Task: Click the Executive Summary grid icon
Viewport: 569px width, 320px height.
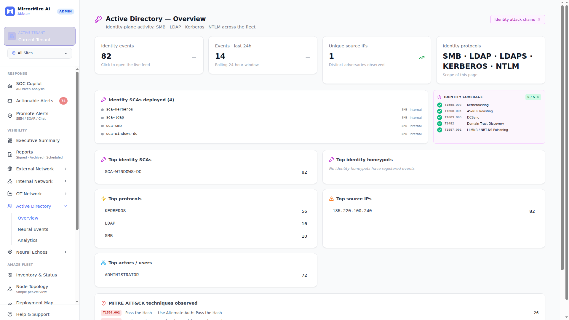Action: [x=10, y=141]
